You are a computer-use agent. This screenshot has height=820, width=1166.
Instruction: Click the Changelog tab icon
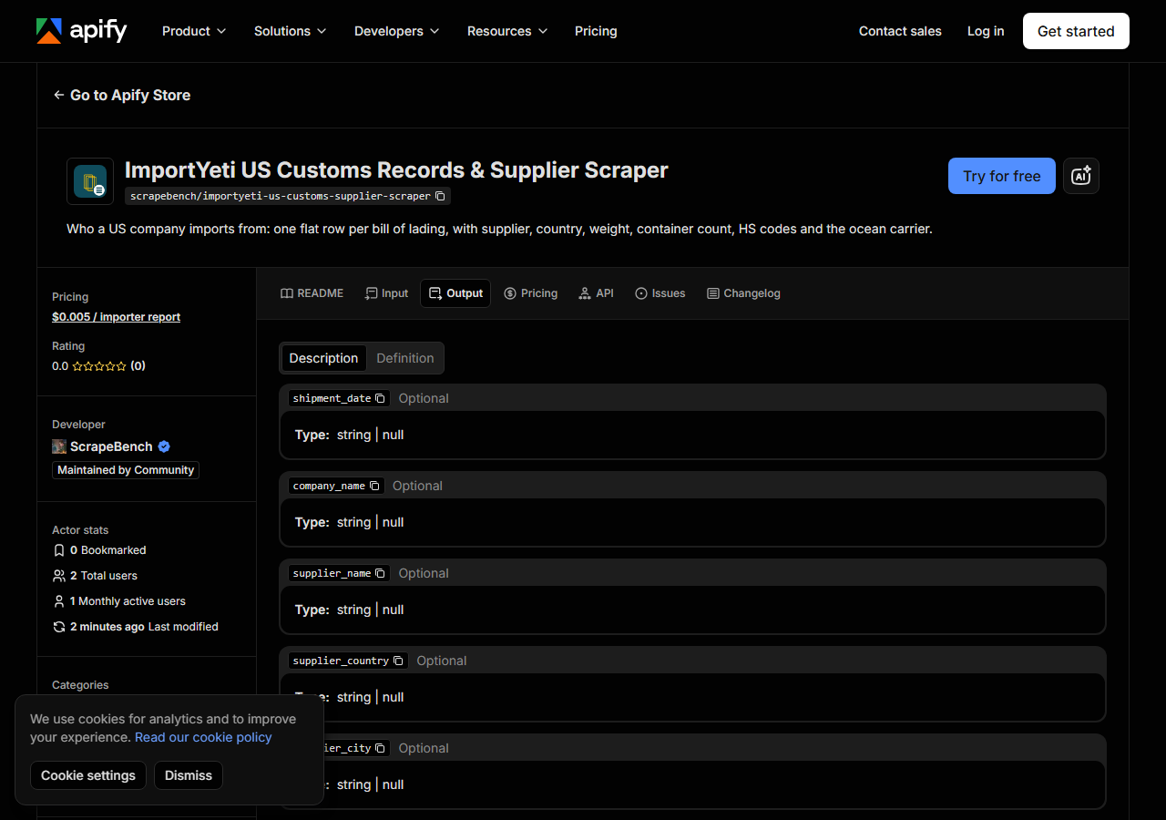(713, 293)
